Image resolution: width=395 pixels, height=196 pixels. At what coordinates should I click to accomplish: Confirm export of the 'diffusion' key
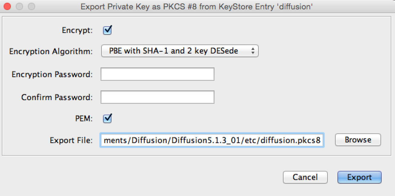point(359,177)
